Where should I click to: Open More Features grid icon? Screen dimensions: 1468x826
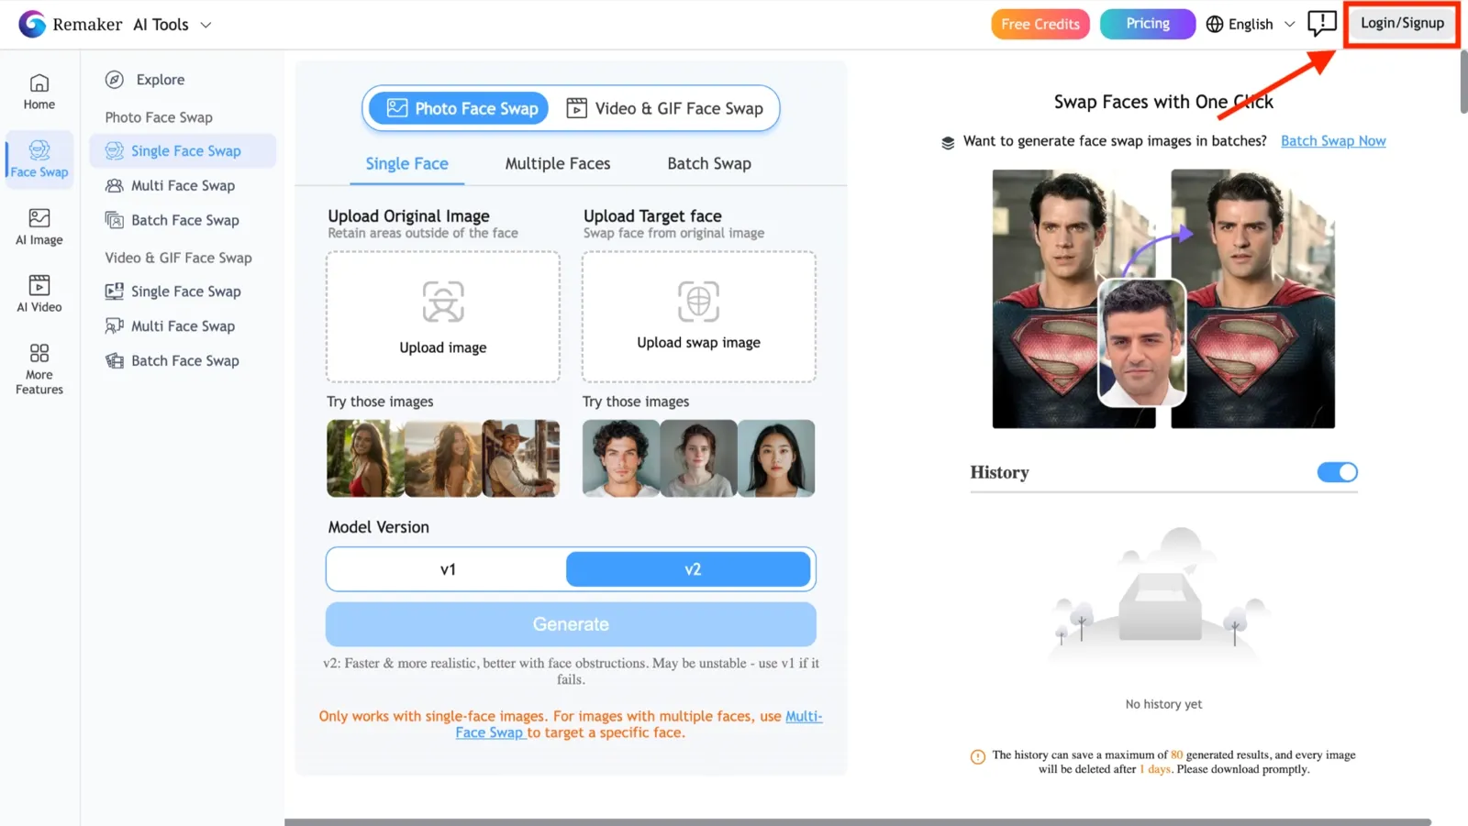(x=39, y=353)
